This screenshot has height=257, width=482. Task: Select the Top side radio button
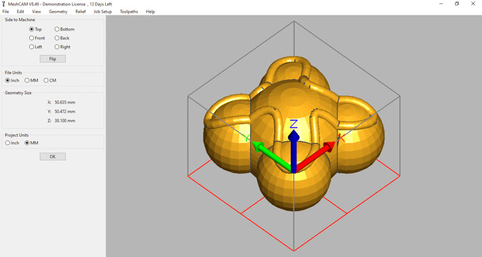tap(35, 29)
